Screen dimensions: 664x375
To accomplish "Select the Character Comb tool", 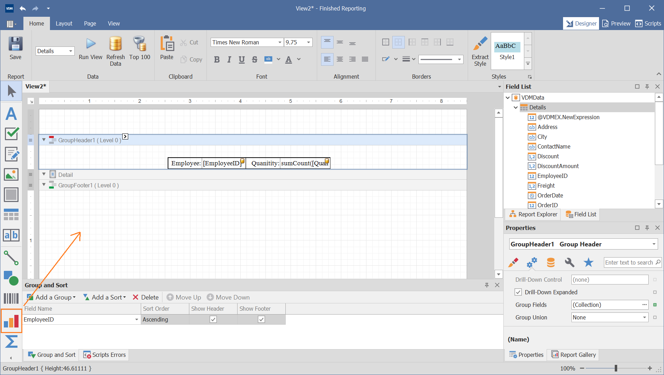I will click(x=11, y=235).
